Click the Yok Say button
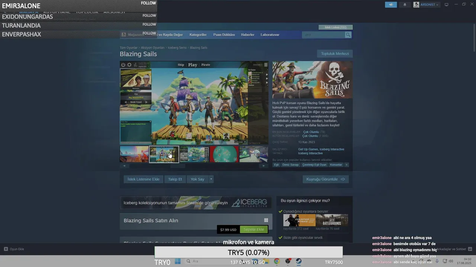 (197, 179)
